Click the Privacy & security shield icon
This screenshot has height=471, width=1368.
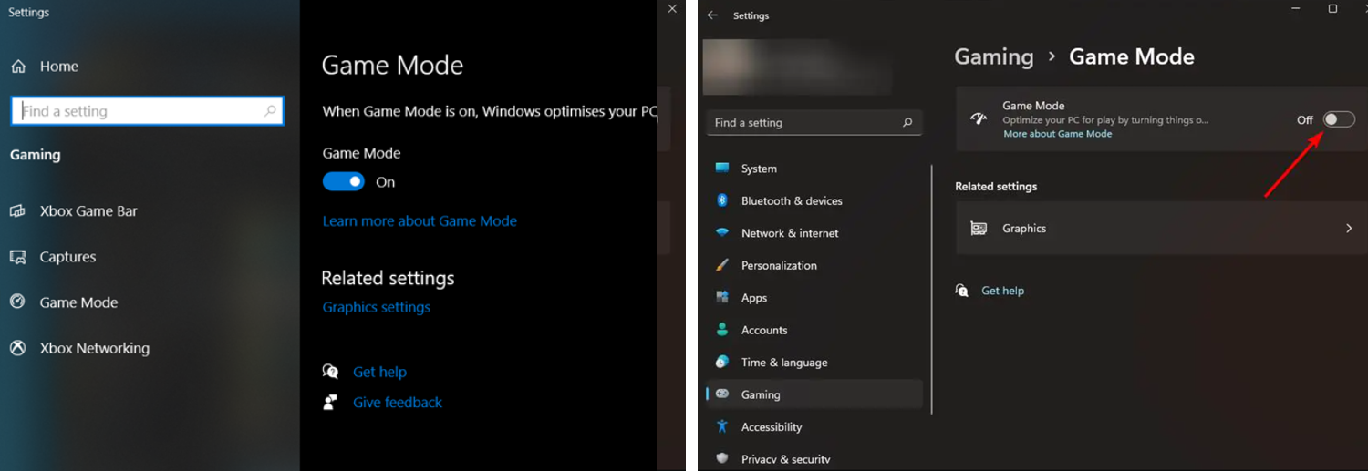pyautogui.click(x=722, y=459)
